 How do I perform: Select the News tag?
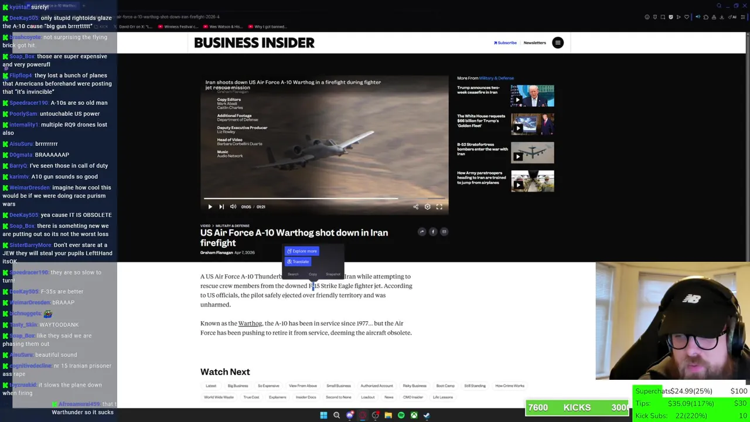(x=389, y=397)
